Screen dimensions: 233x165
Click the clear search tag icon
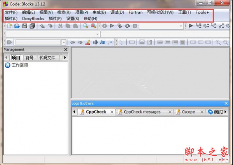tap(9, 42)
